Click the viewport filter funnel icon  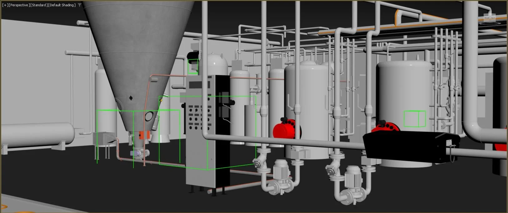(x=80, y=5)
